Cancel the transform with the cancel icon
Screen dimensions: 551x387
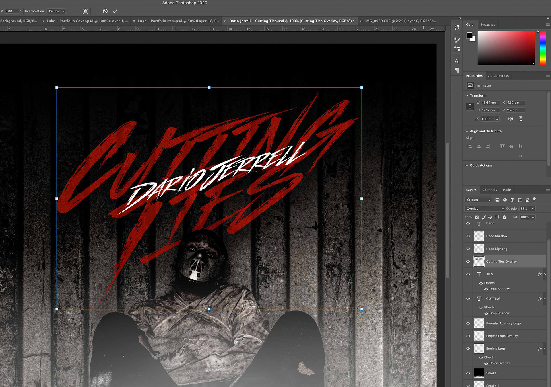[x=105, y=11]
